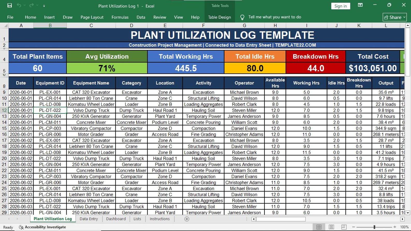Click the Total Cost $103,051.00 cell
This screenshot has height=231, width=411.
point(373,68)
